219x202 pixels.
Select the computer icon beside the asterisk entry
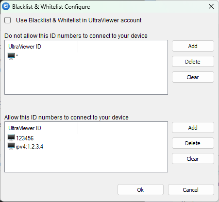(11, 56)
